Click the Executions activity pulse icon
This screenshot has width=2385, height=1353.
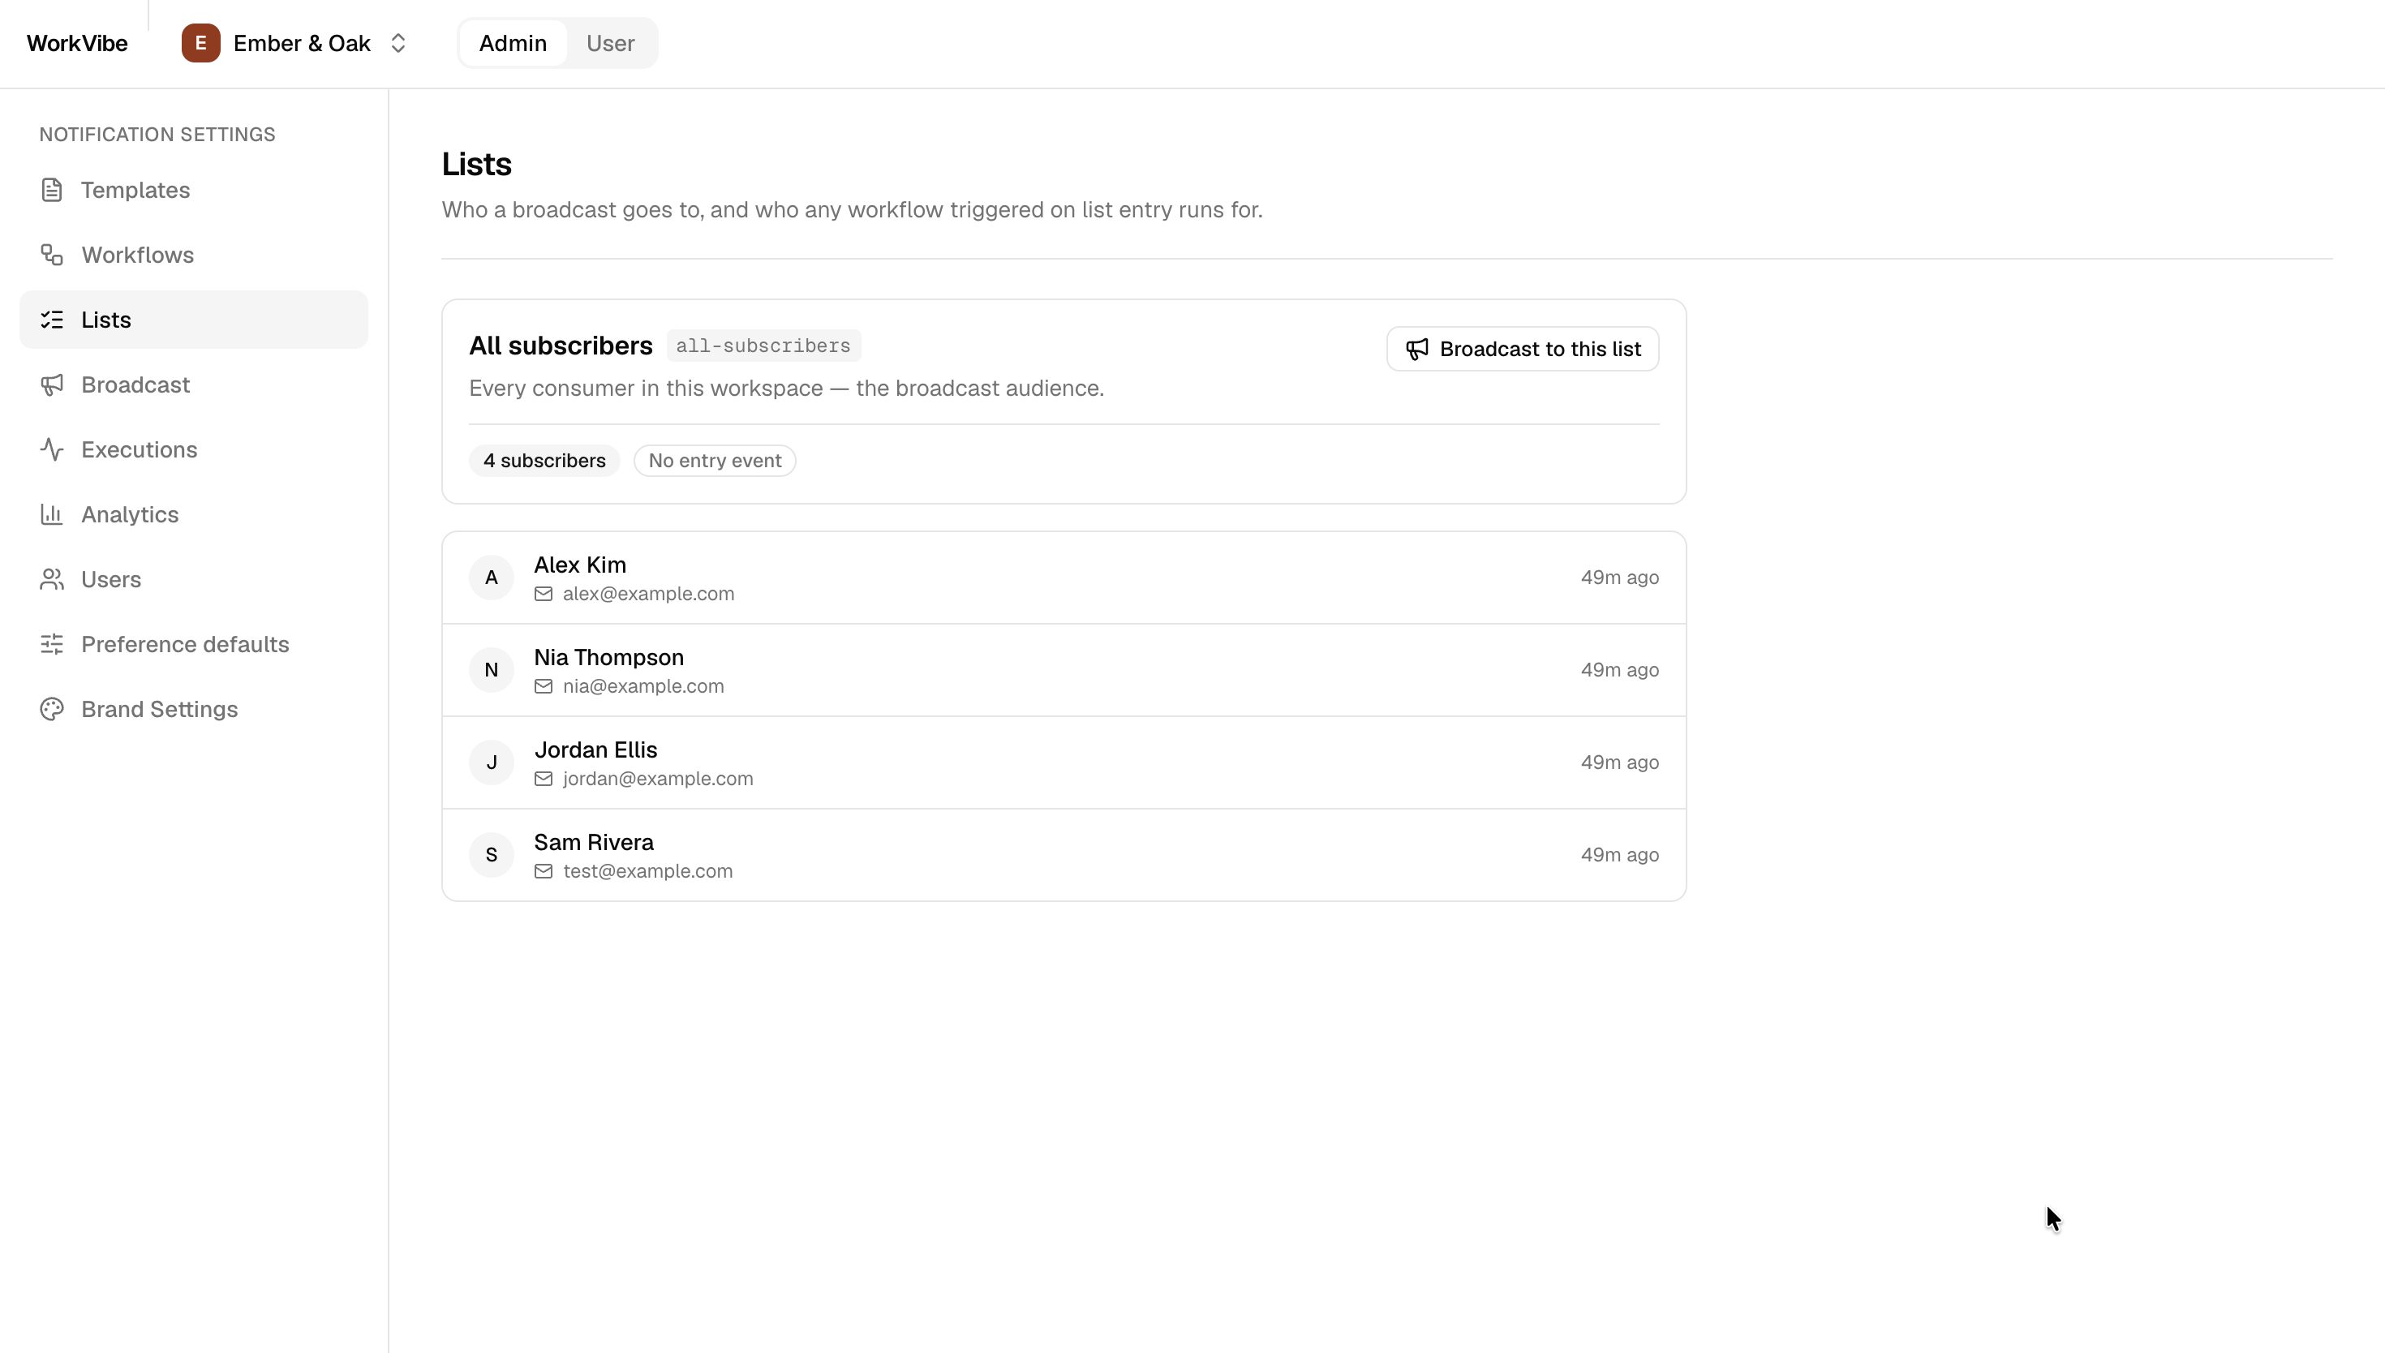tap(52, 449)
